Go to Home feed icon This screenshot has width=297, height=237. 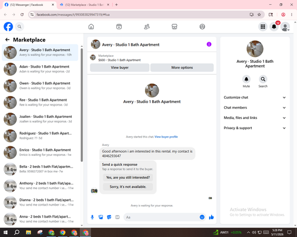point(91,27)
